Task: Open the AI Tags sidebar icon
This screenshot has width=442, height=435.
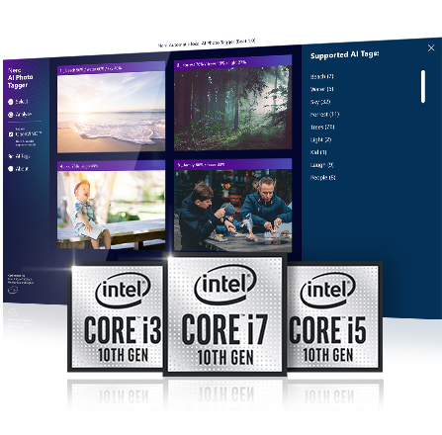Action: coord(11,156)
